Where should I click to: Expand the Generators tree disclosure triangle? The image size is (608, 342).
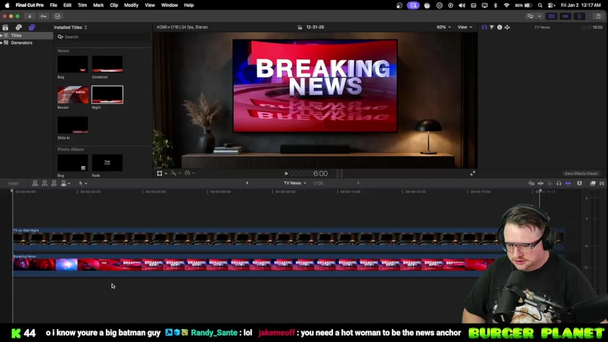pos(1,43)
